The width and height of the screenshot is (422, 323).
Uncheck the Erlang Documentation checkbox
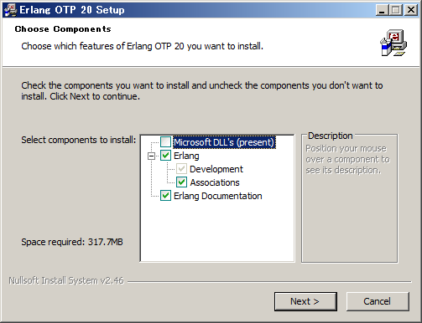pyautogui.click(x=165, y=196)
